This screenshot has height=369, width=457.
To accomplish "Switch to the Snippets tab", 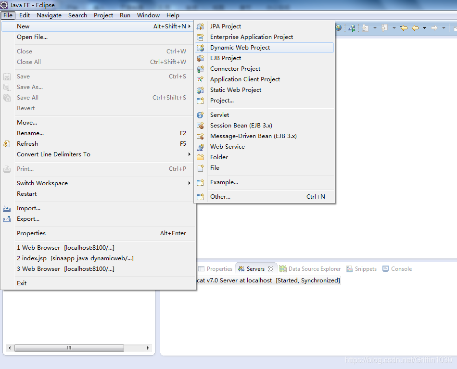I will [x=362, y=269].
